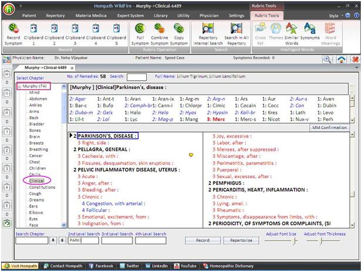Viewport: 362px width, 272px height.
Task: Click sidebar clipboard icon number 1
Action: (7, 131)
